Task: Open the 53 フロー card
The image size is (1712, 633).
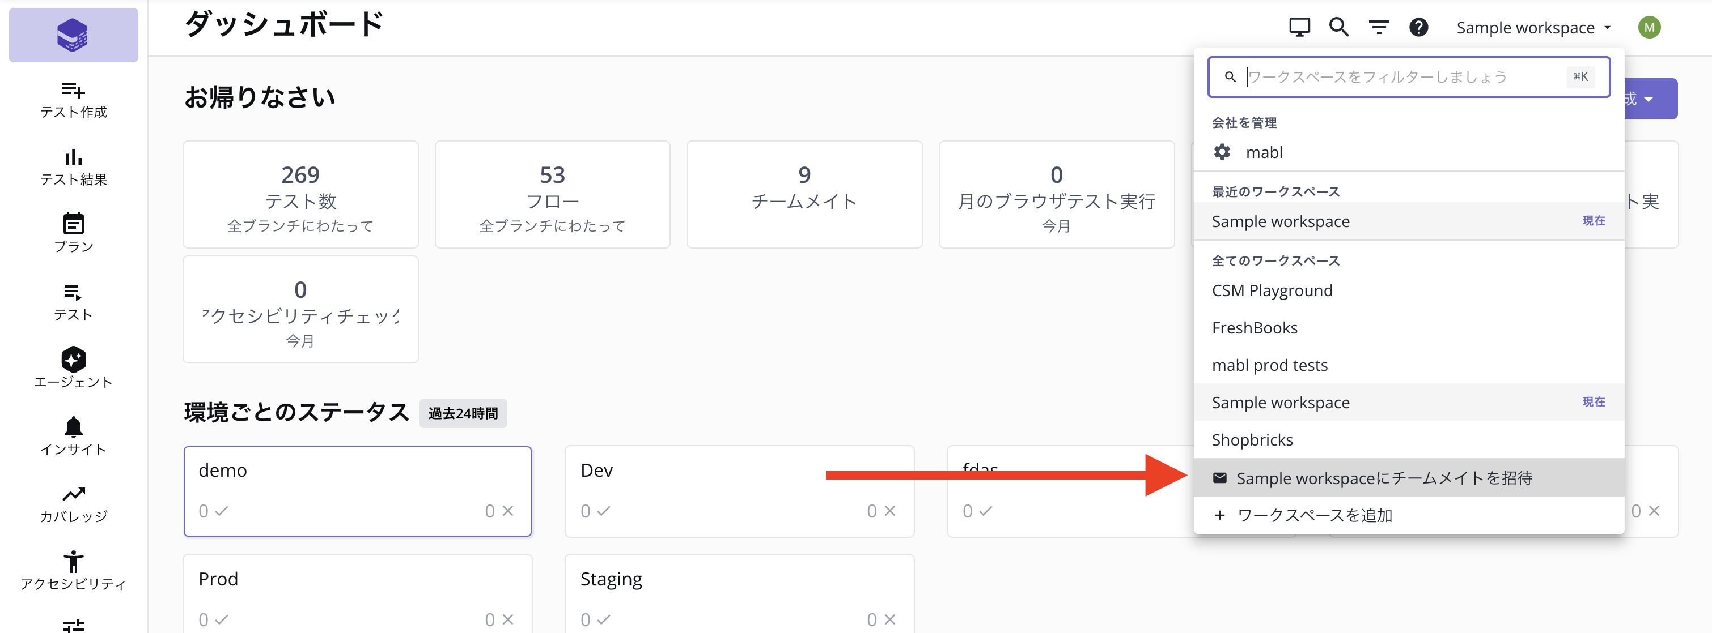Action: coord(552,194)
